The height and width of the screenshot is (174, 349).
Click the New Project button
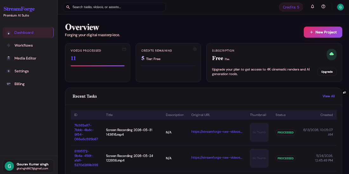[x=323, y=32]
